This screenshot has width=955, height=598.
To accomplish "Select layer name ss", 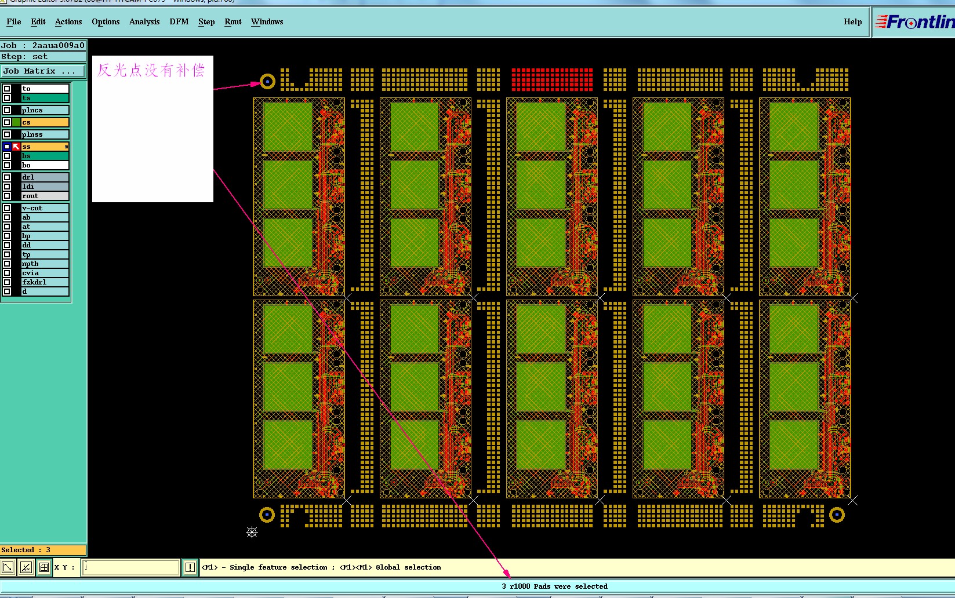I will pos(45,147).
